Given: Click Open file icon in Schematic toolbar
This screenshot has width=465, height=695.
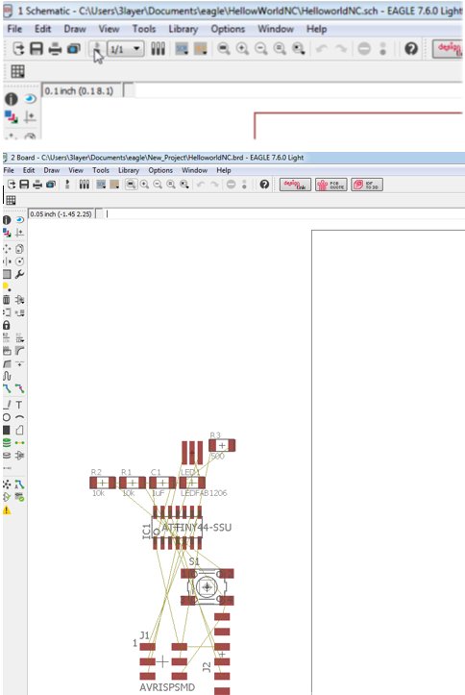Looking at the screenshot, I should pos(18,48).
